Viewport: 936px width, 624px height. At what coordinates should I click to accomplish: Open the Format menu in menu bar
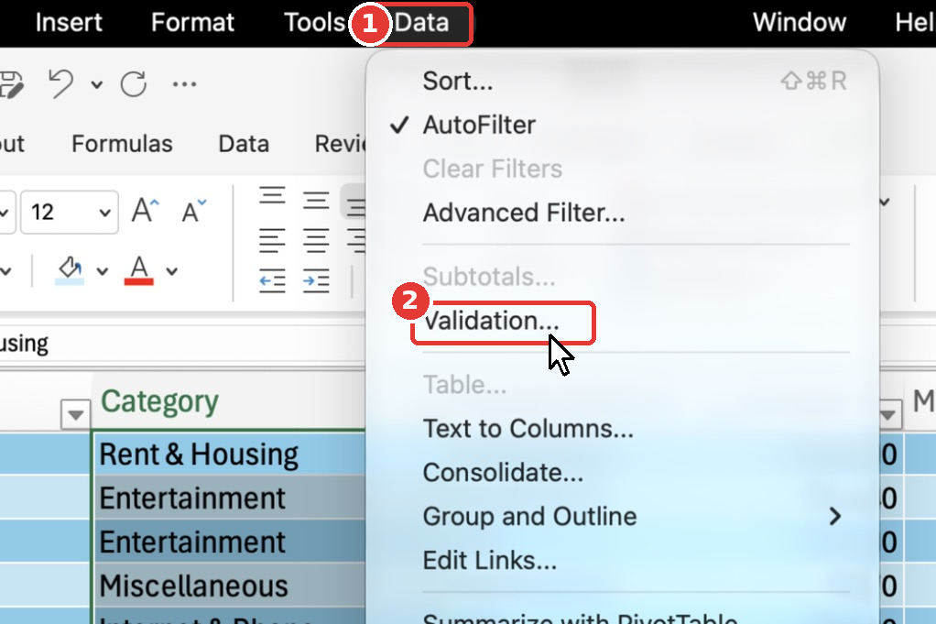tap(192, 23)
